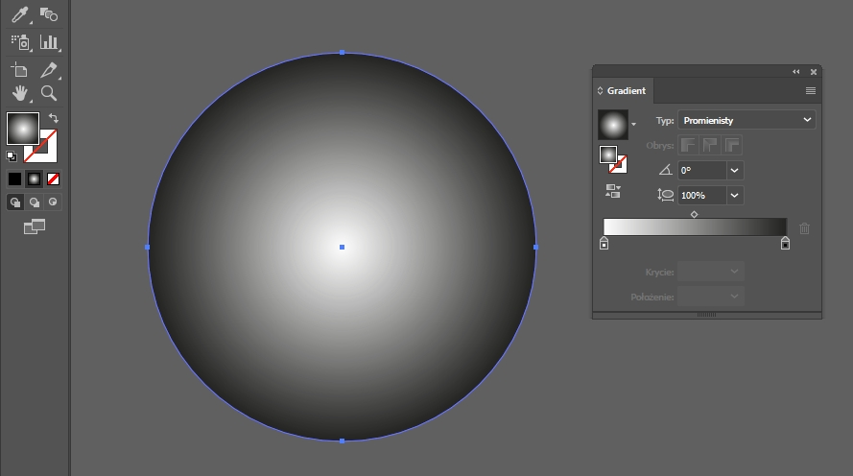Select the Symbol Sprayer tool
The image size is (853, 476).
point(19,42)
